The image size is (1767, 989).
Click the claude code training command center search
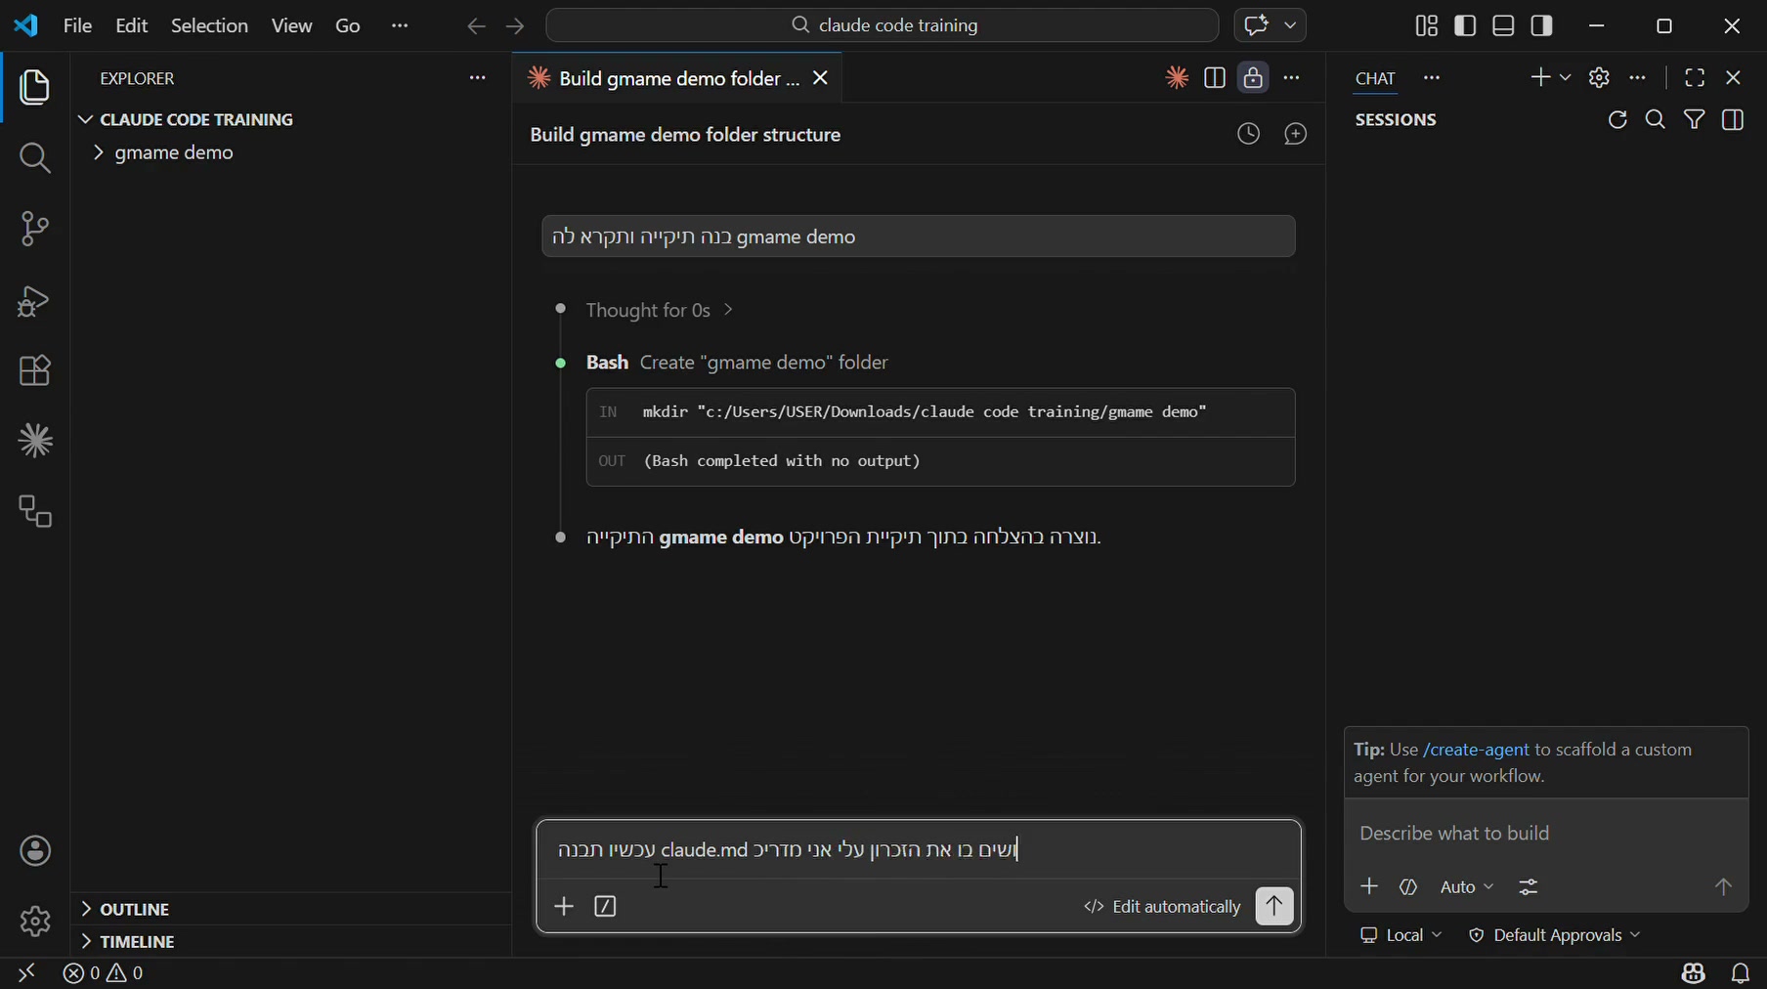click(883, 26)
